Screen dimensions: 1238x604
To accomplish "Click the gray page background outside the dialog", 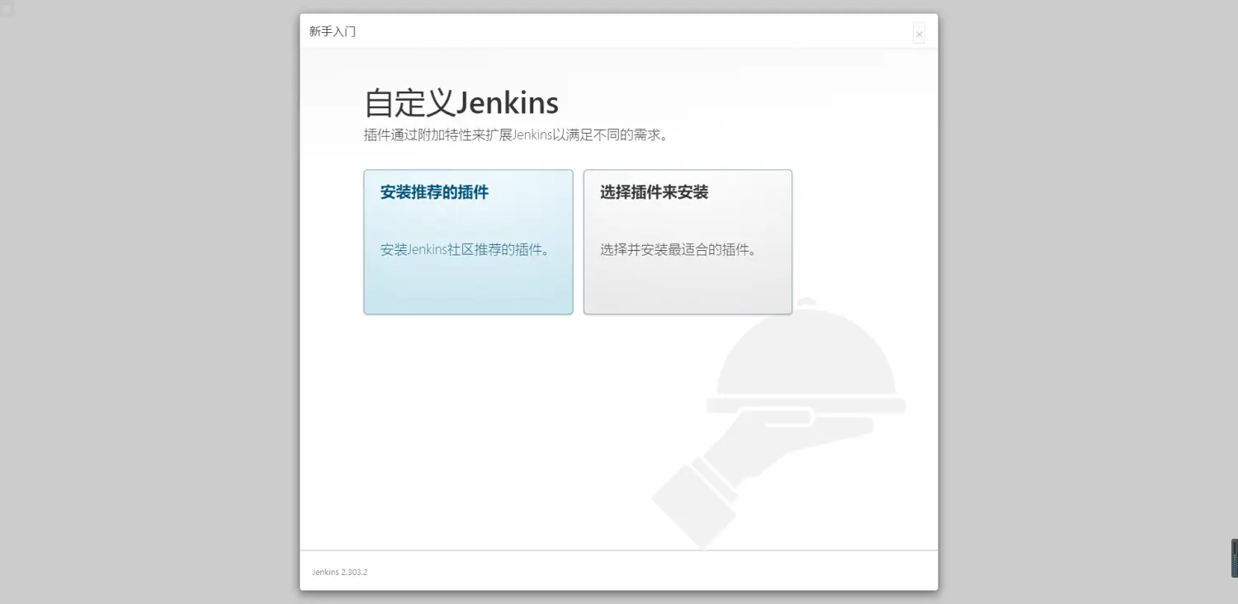I will [x=149, y=330].
